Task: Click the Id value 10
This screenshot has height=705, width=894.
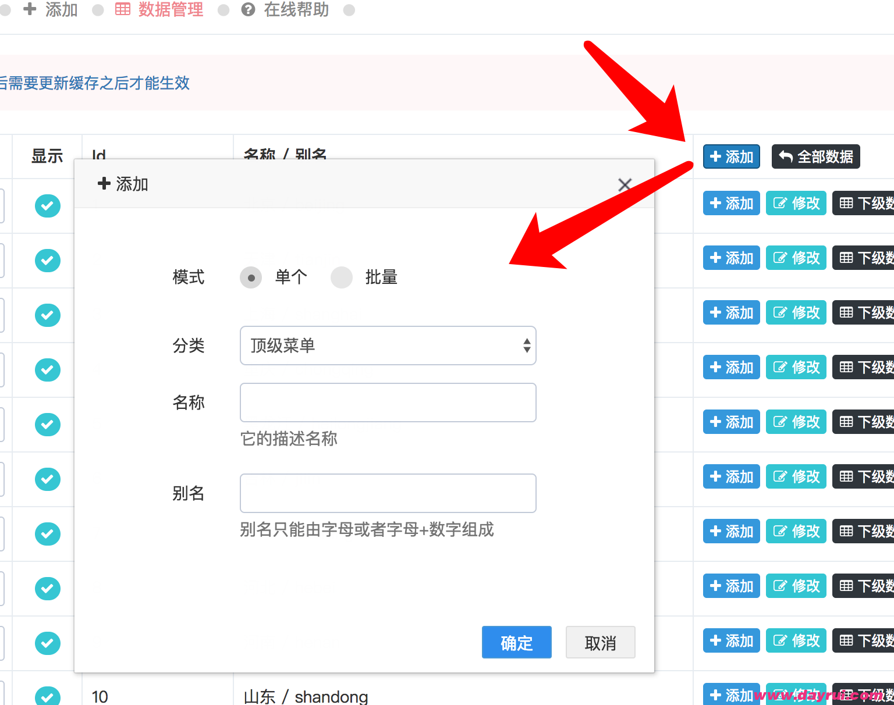Action: (100, 696)
